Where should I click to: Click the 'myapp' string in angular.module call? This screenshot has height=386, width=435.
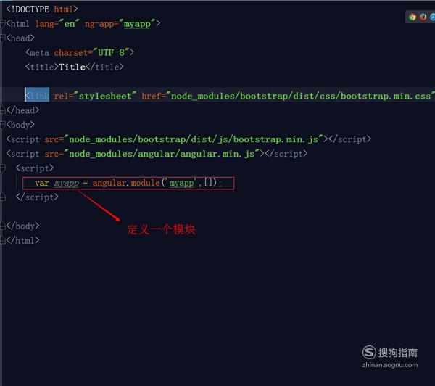click(181, 183)
